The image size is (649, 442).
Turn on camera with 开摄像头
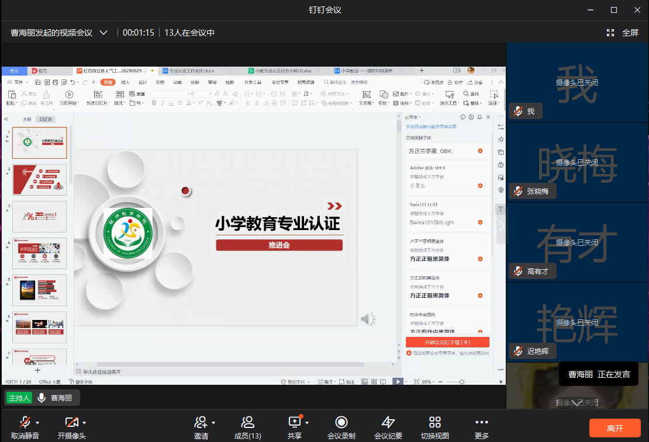click(71, 422)
